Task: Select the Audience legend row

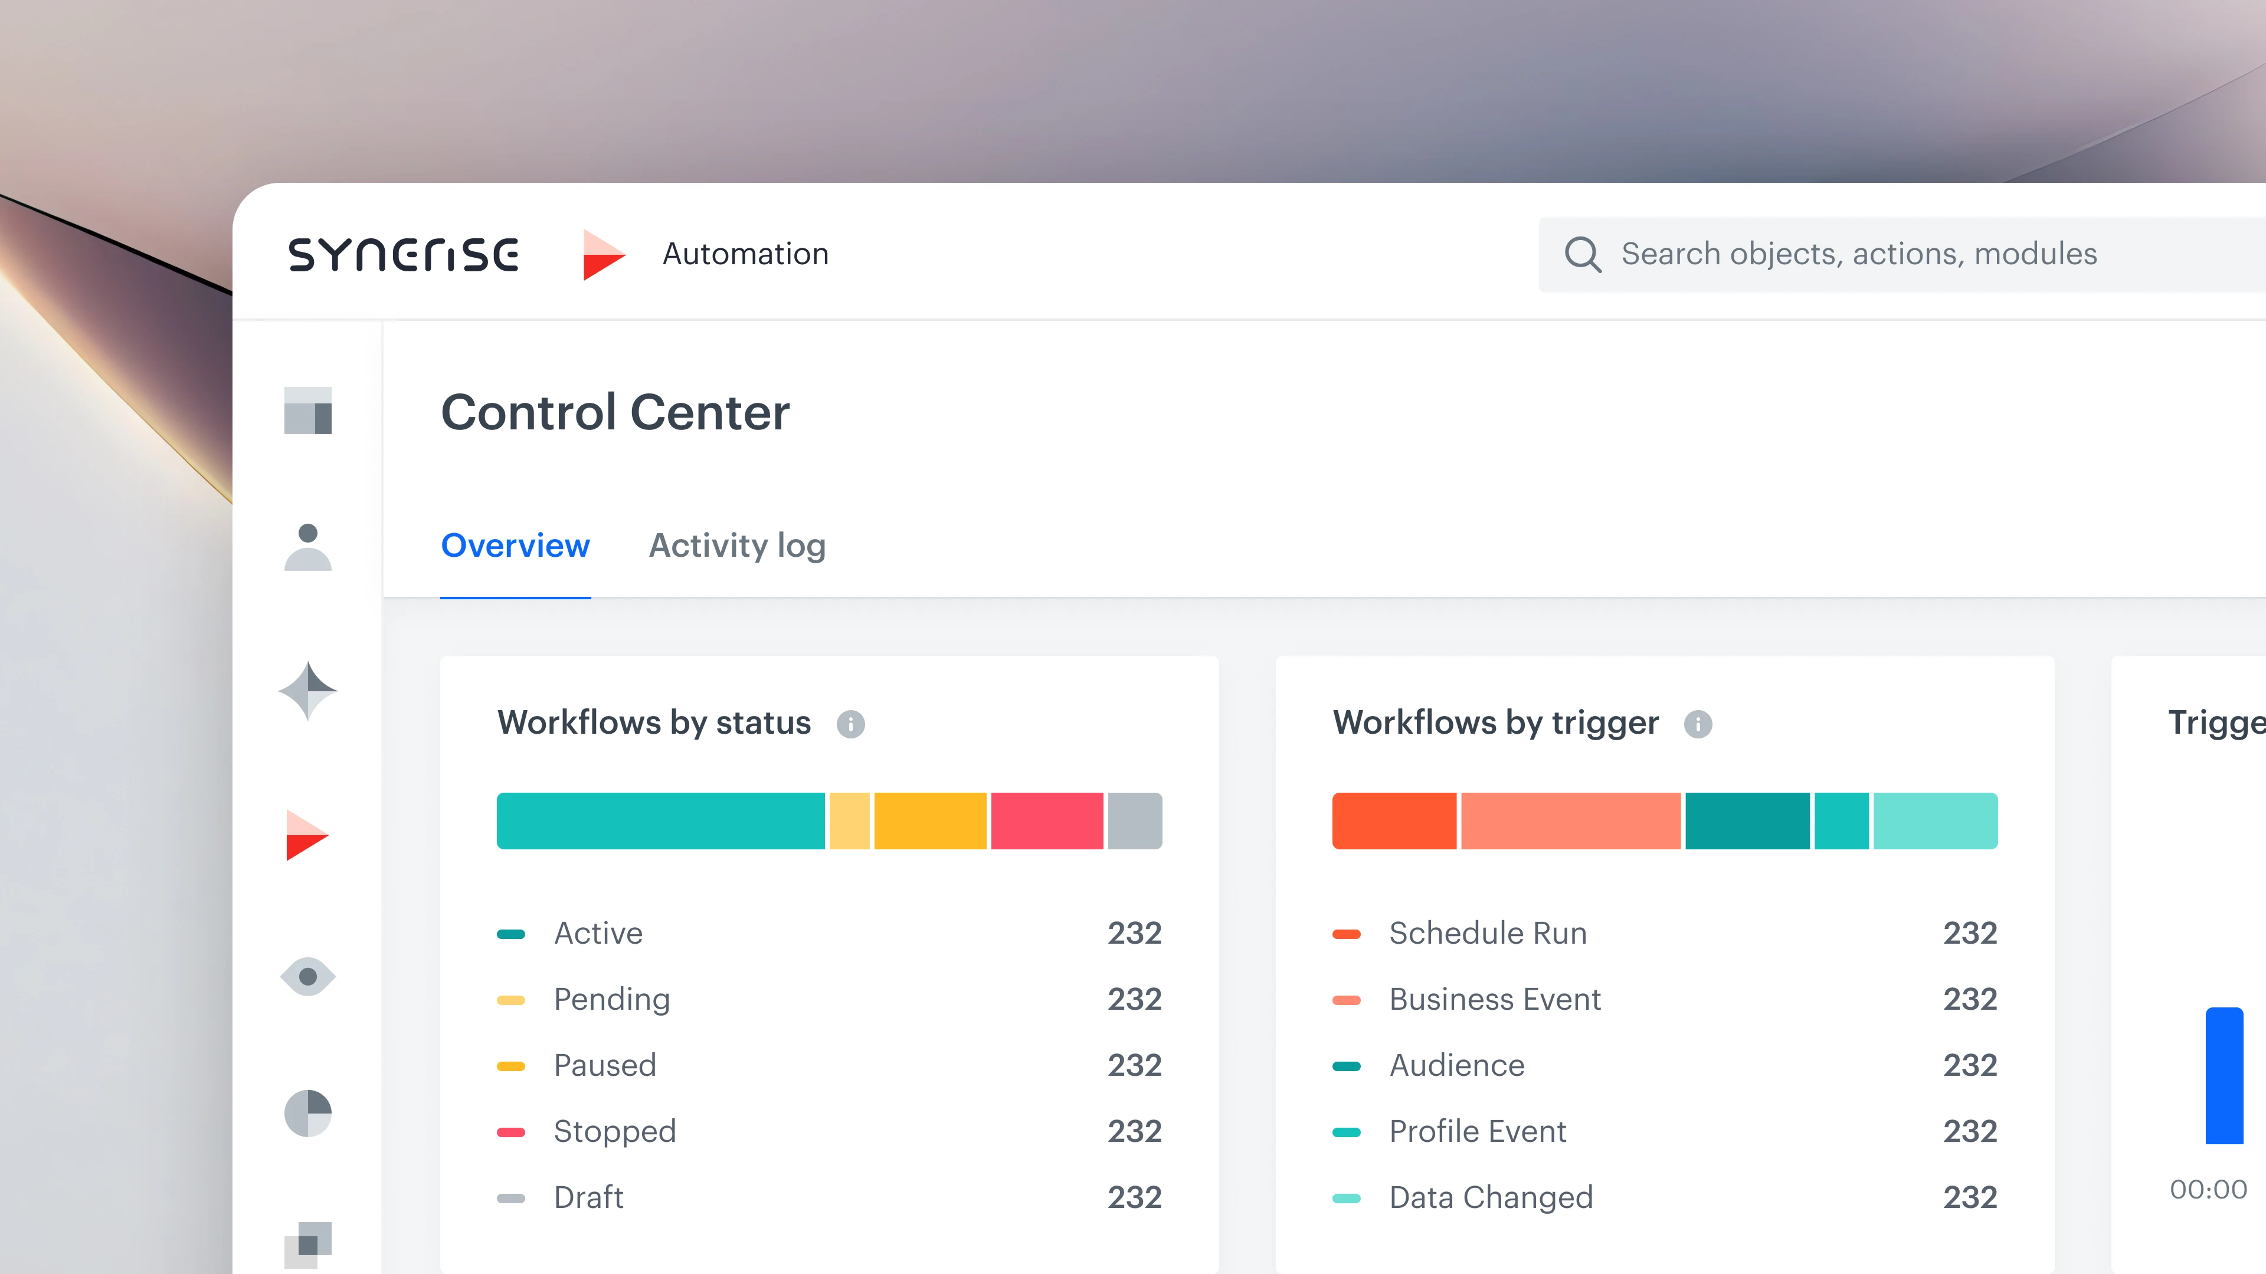Action: 1665,1066
